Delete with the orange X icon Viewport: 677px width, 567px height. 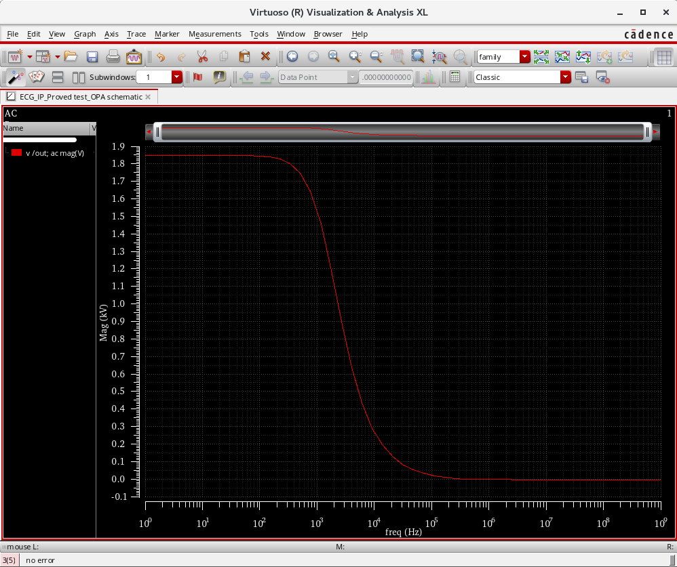click(x=265, y=56)
